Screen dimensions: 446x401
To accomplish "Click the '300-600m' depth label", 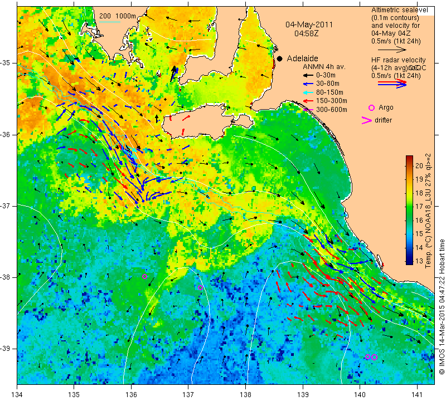I will [x=332, y=110].
